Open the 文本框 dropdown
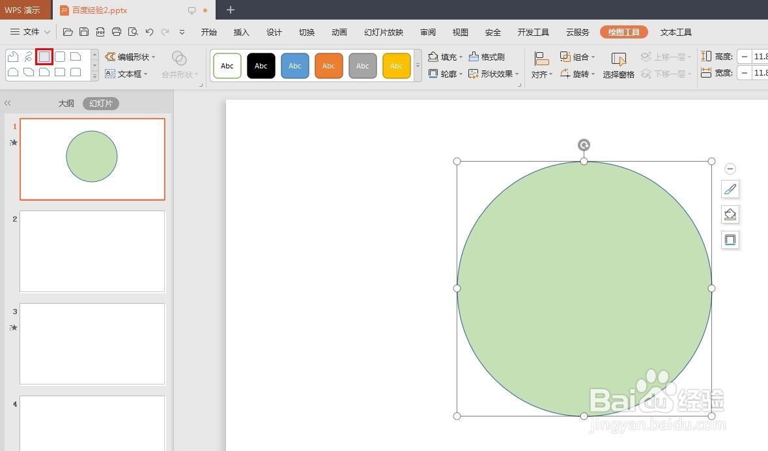Image resolution: width=768 pixels, height=451 pixels. click(x=126, y=74)
